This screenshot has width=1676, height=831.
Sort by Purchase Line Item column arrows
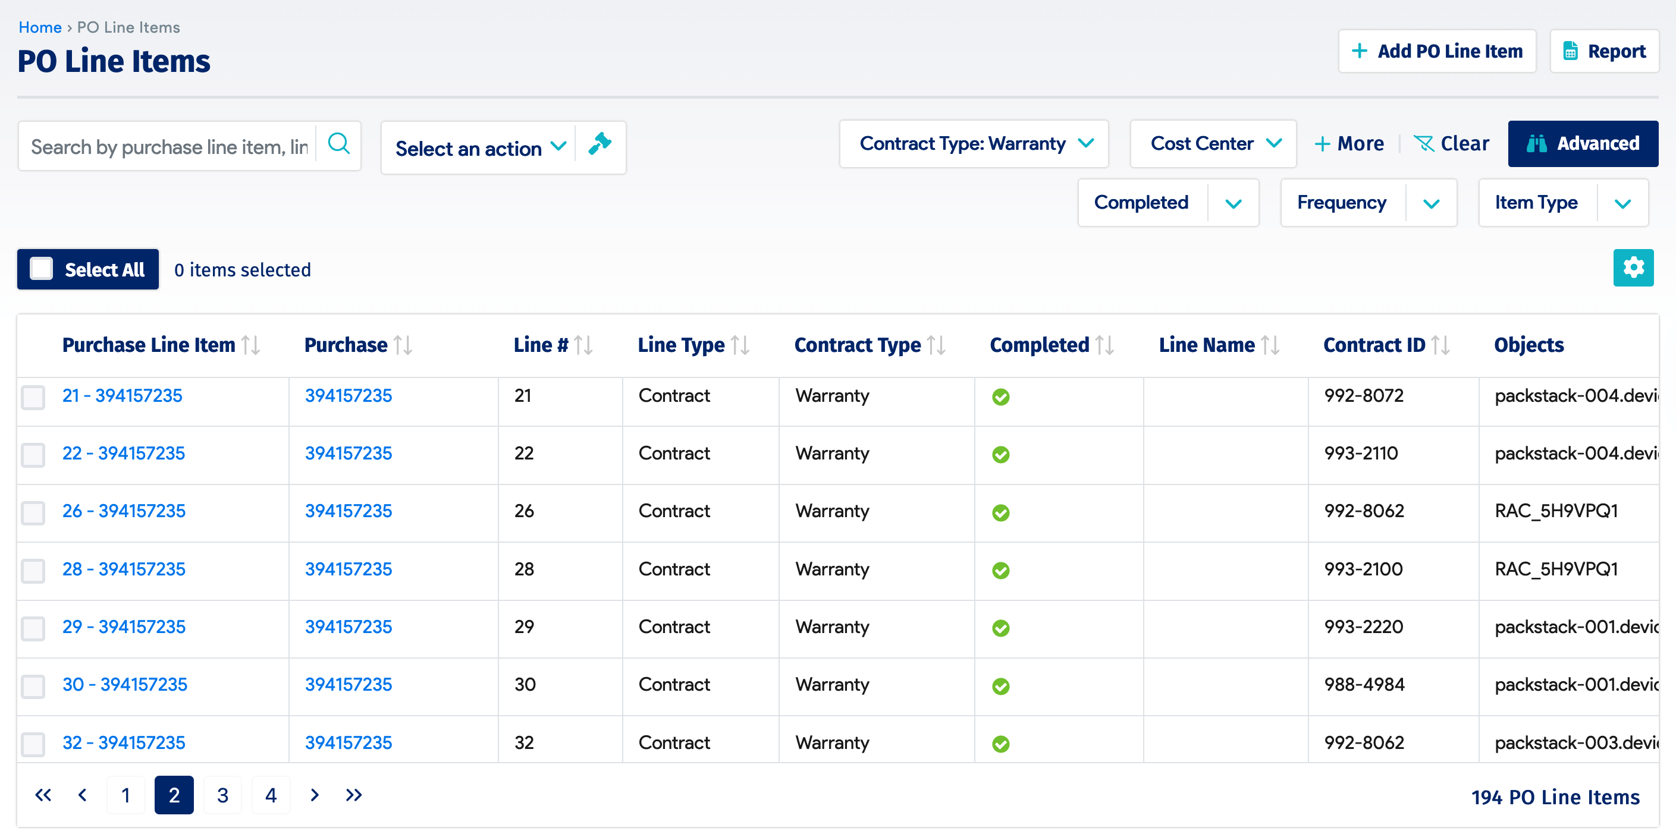tap(250, 345)
